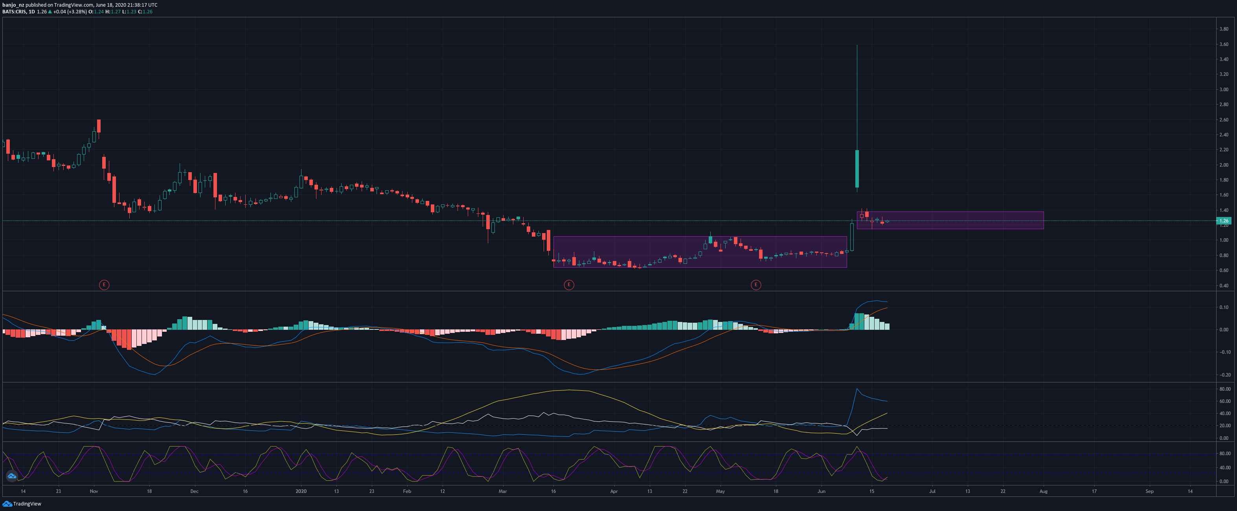The image size is (1237, 511).
Task: Click the 2.60 price axis label
Action: (1224, 119)
